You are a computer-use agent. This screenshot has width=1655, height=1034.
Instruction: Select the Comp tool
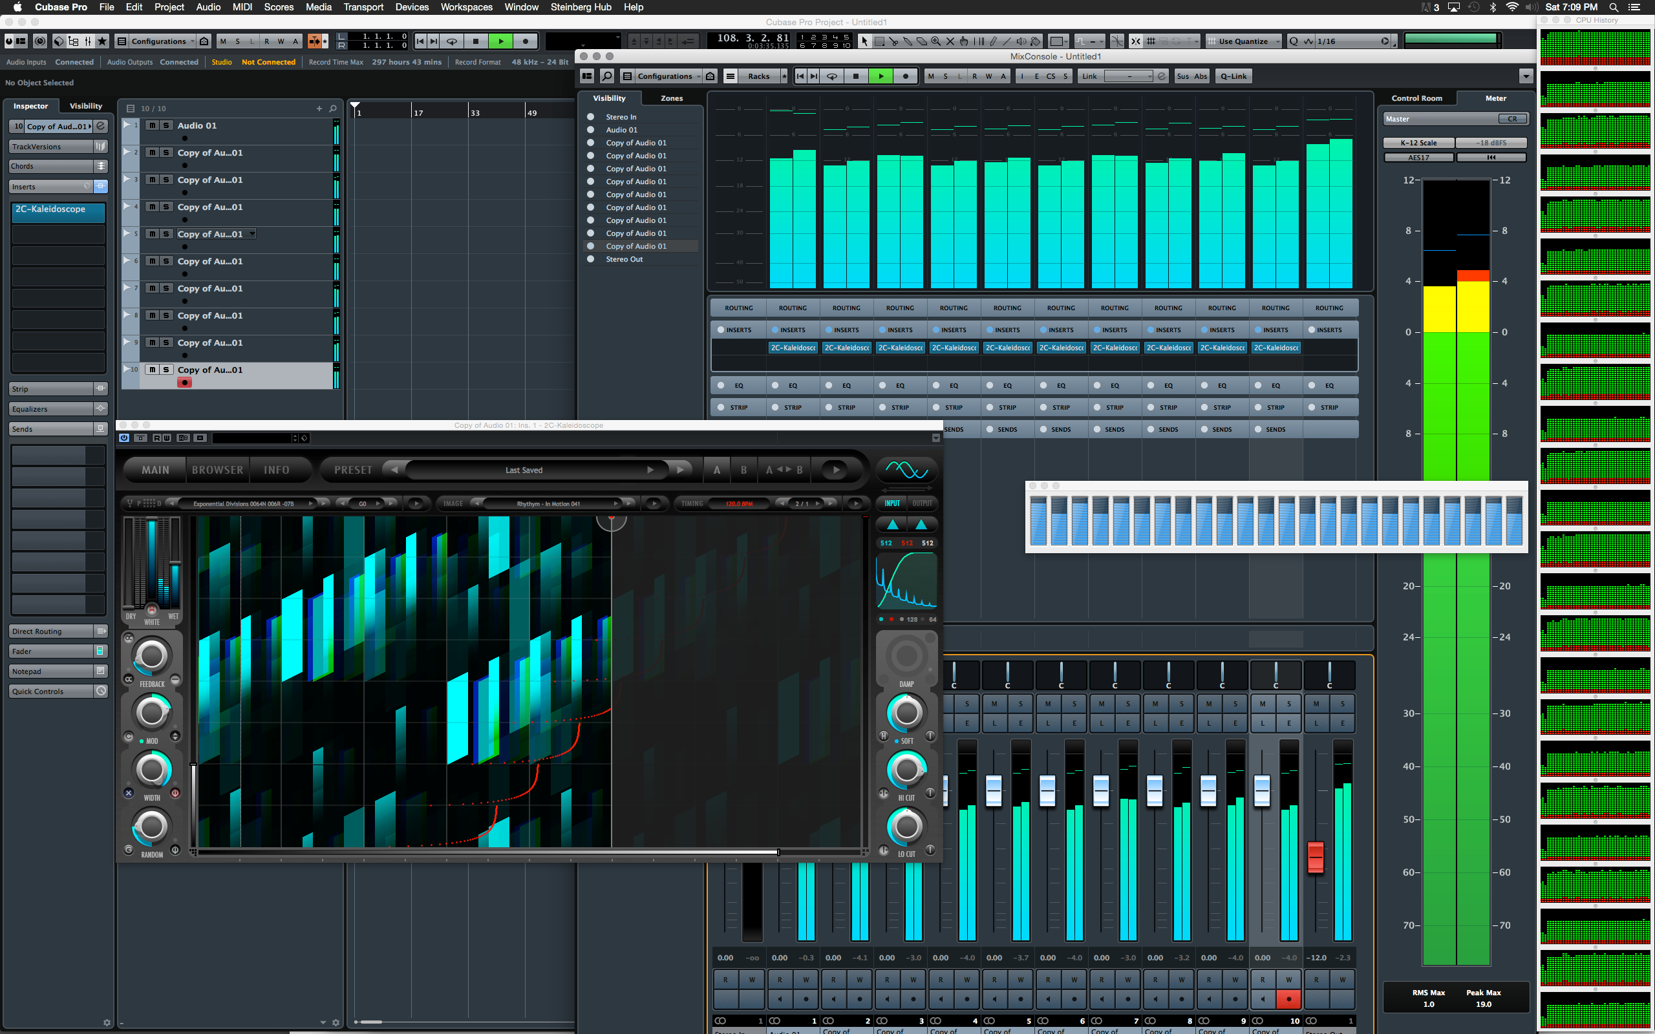click(979, 41)
